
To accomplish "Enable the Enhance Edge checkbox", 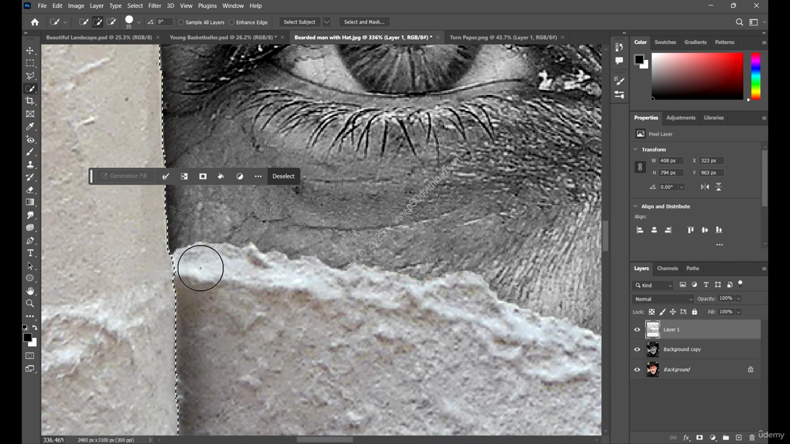I will click(x=232, y=22).
